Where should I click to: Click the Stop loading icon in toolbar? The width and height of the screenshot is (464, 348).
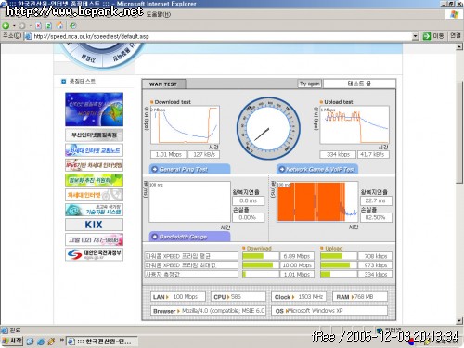[x=38, y=26]
